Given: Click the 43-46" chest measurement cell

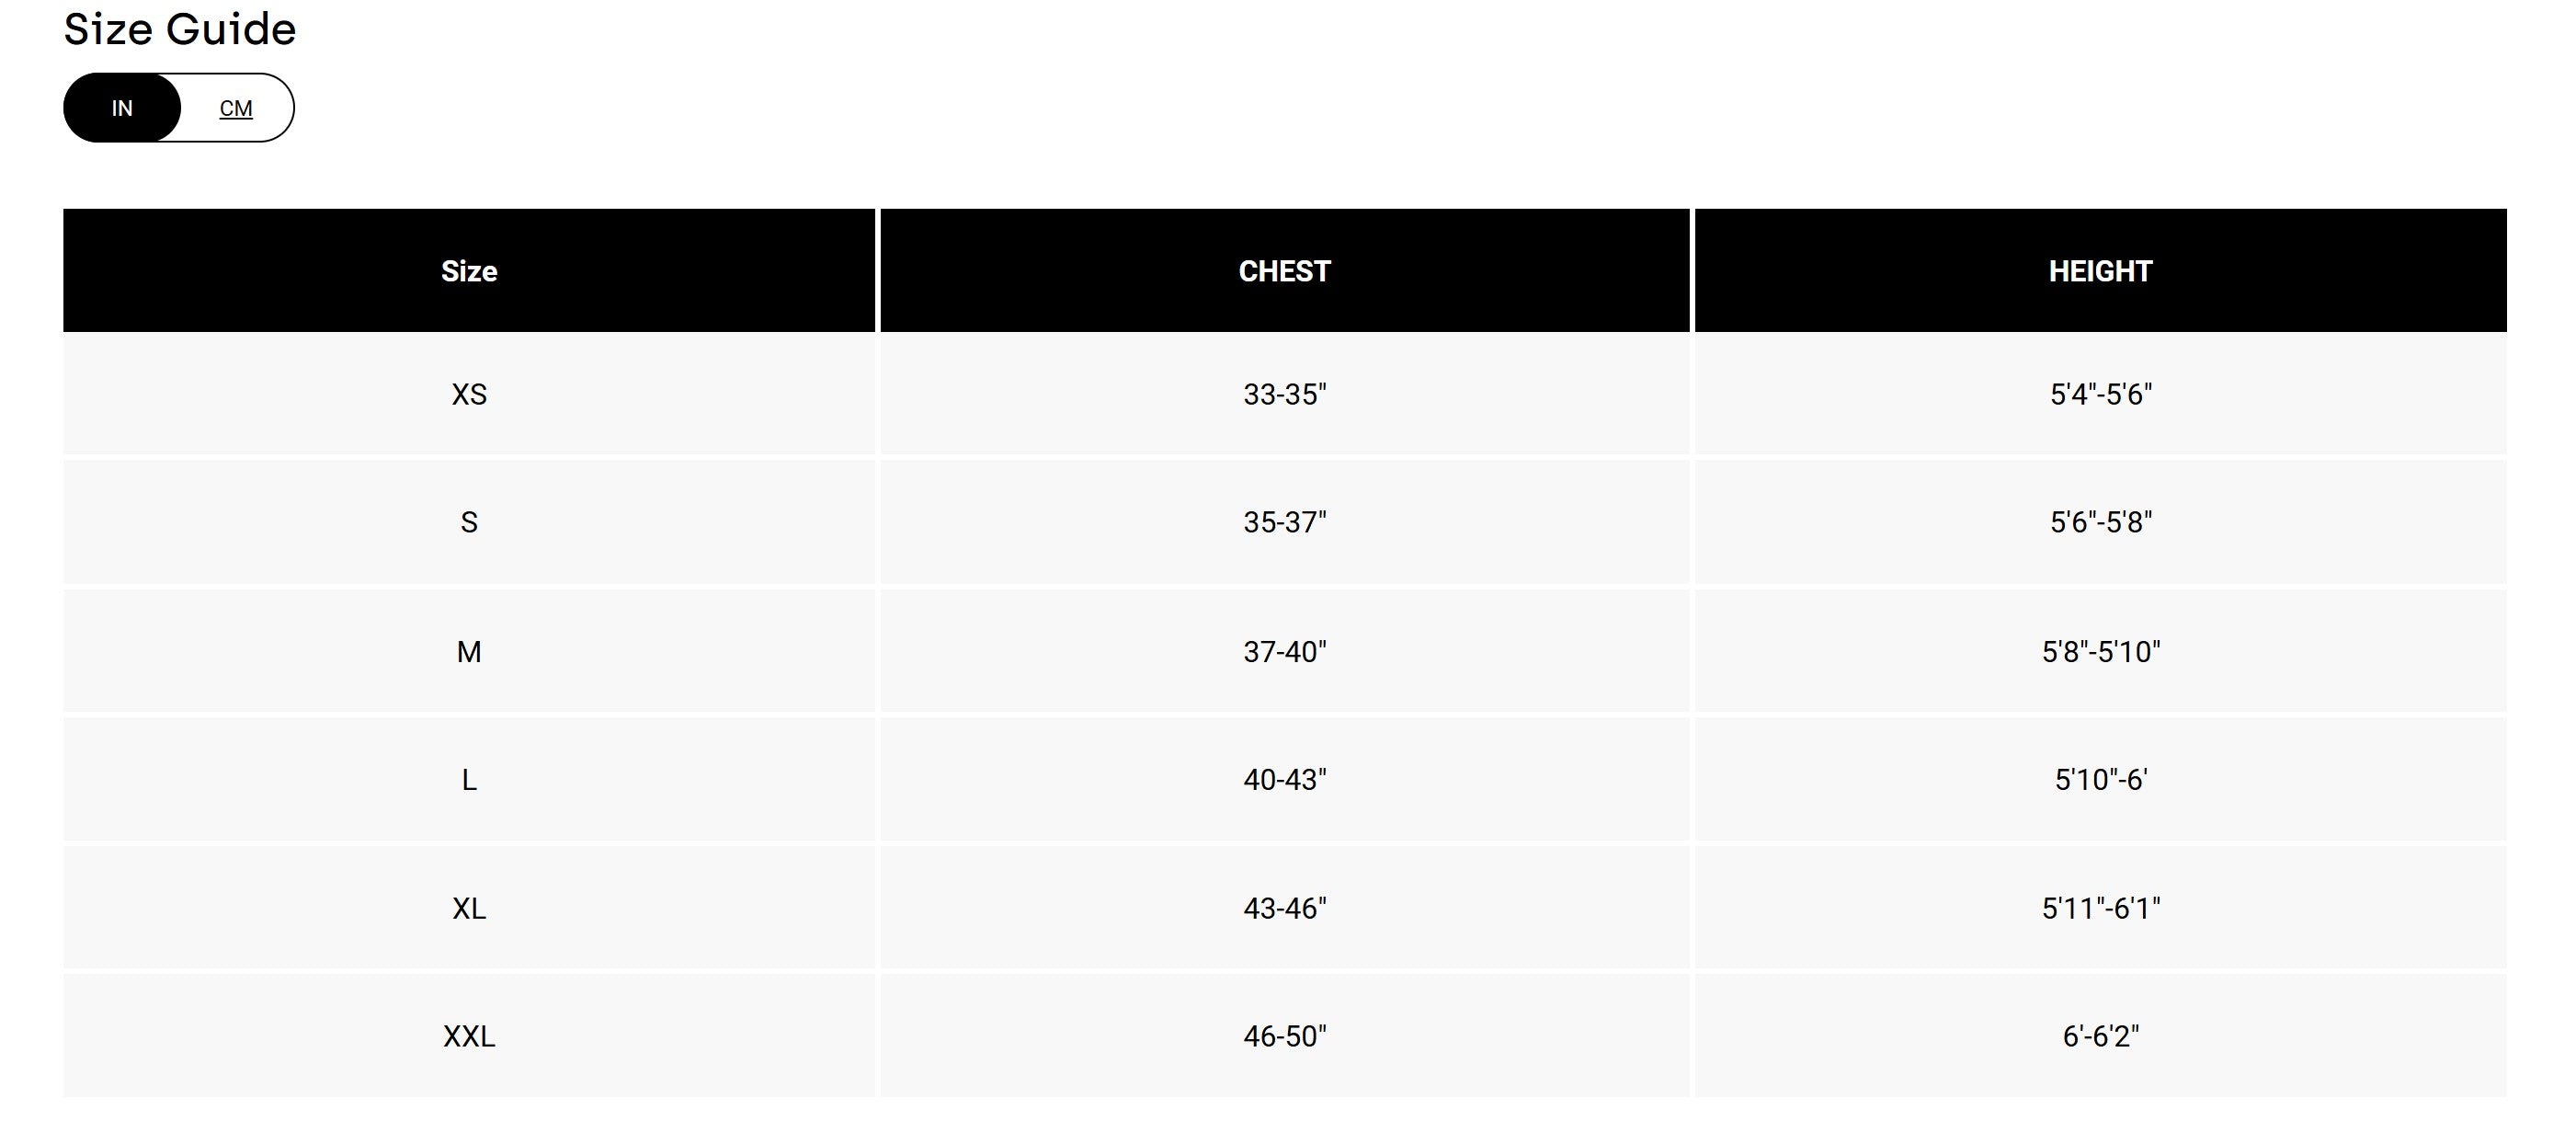Looking at the screenshot, I should 1285,909.
